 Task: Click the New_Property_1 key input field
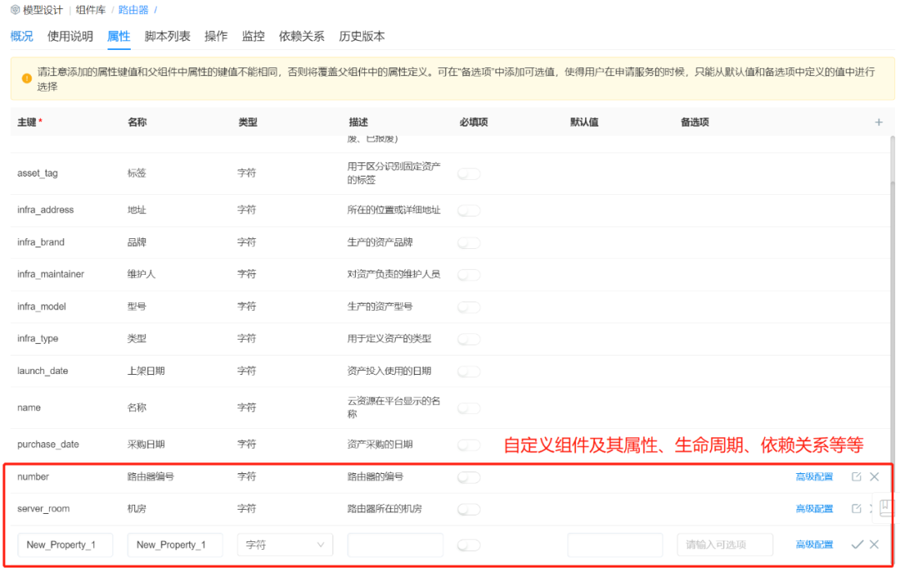65,544
